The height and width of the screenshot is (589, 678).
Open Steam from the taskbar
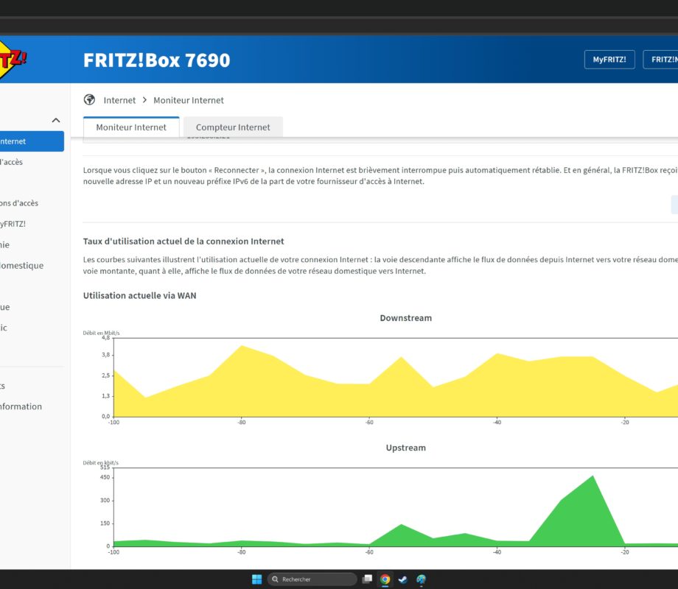click(403, 579)
